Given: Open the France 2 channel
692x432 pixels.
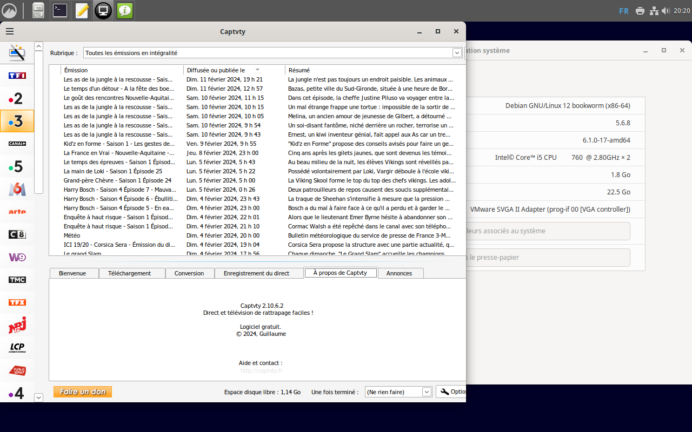Looking at the screenshot, I should tap(17, 98).
